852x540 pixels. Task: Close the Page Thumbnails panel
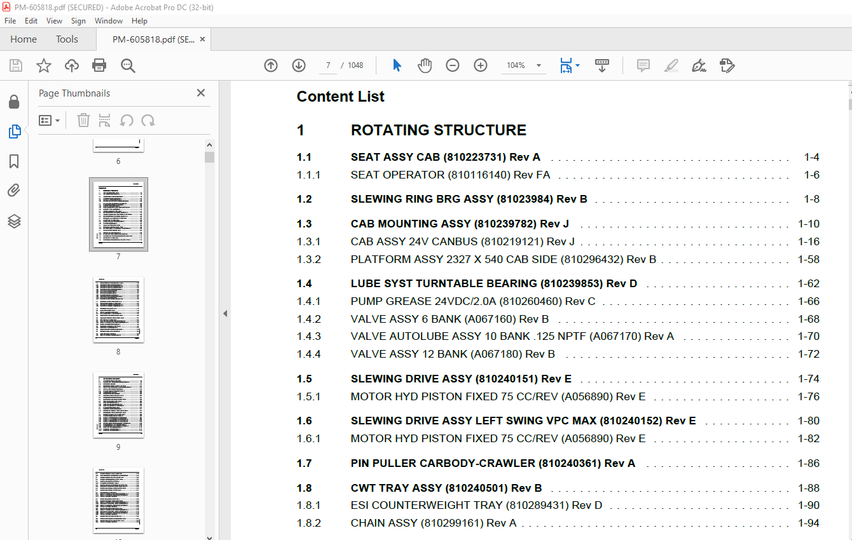pyautogui.click(x=201, y=93)
